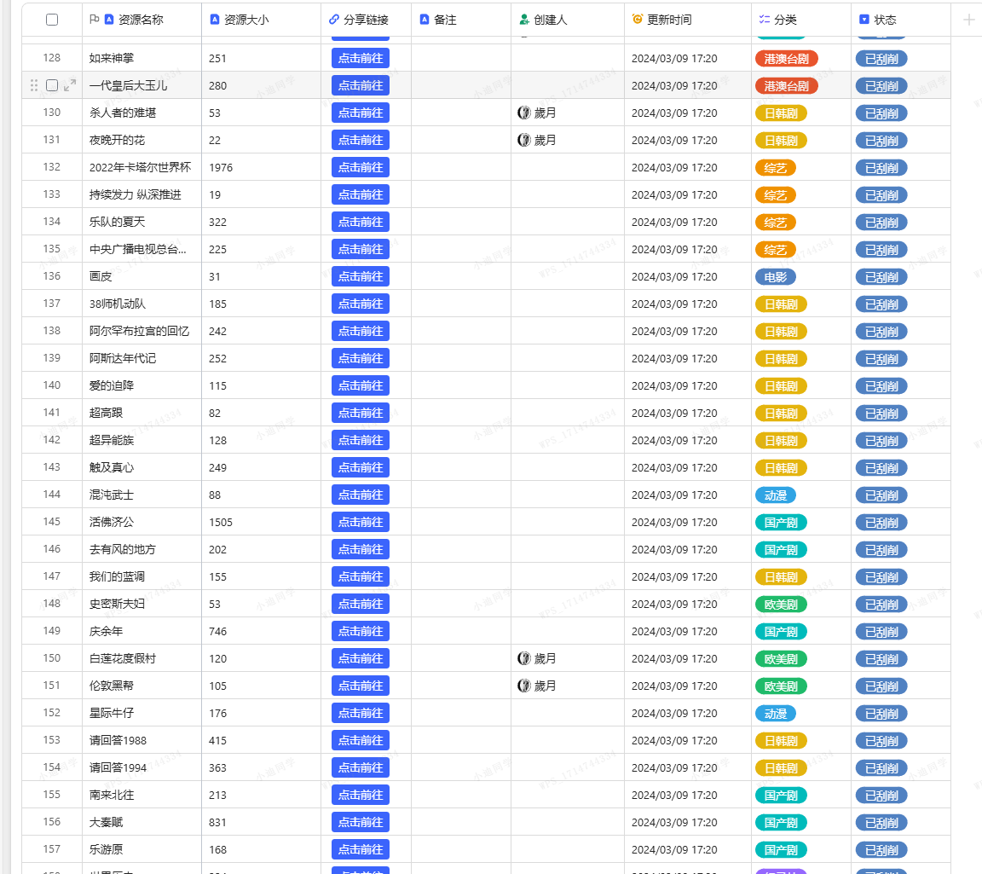This screenshot has width=982, height=874.
Task: Click the 已刮削 status of 大秦赋
Action: [881, 823]
